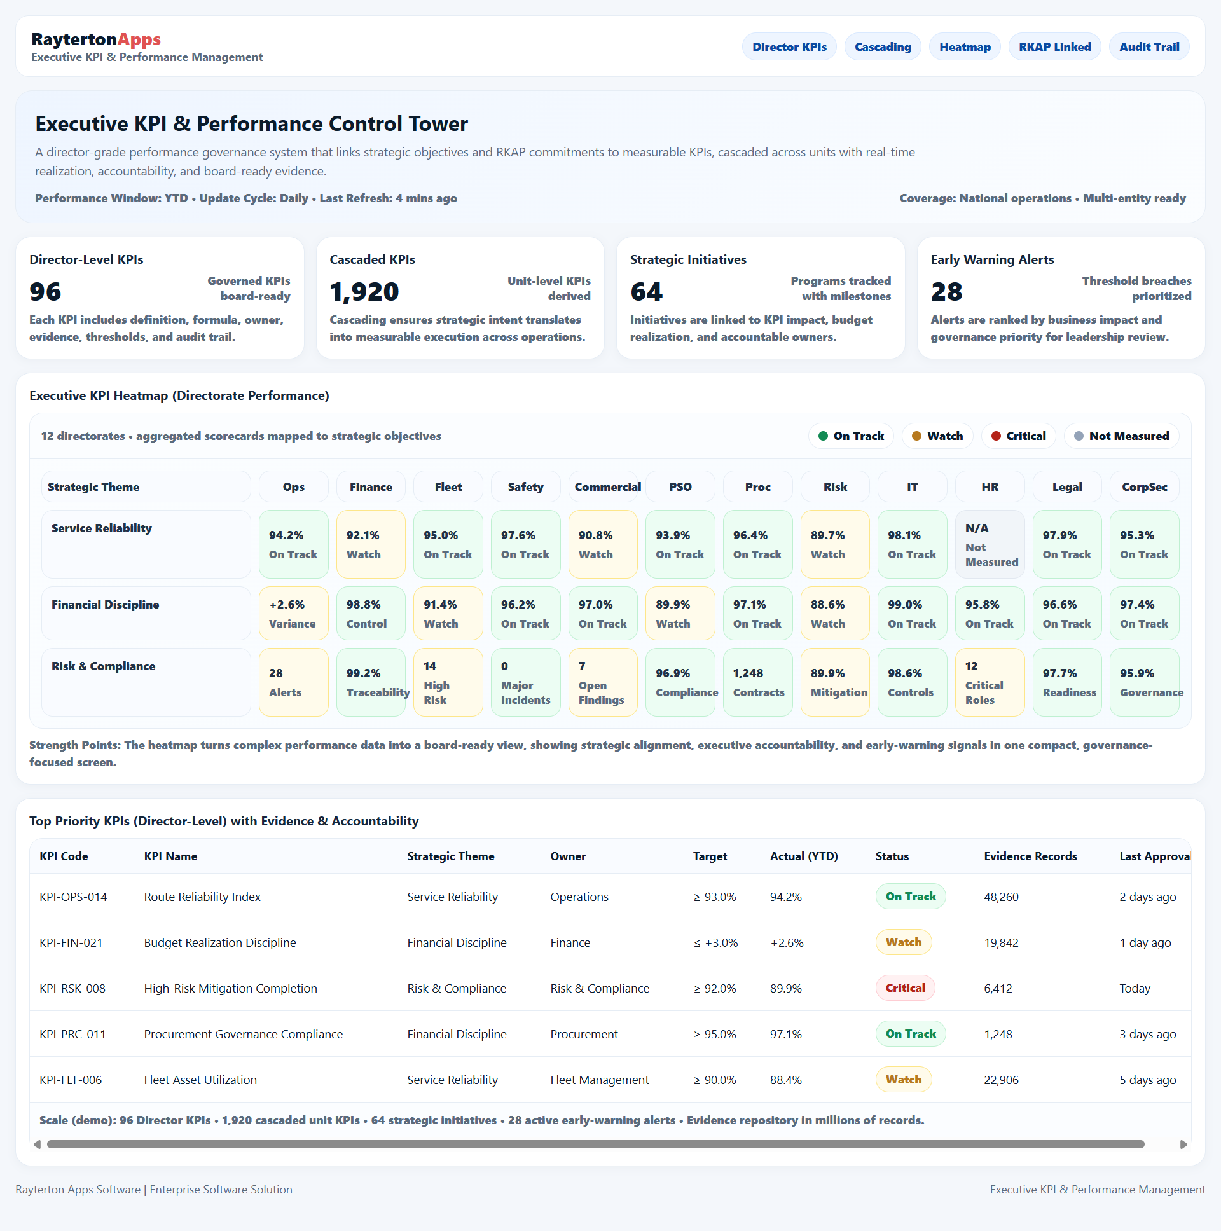Select the Fleet 14 High Risk cell
The width and height of the screenshot is (1221, 1231).
[x=448, y=682]
